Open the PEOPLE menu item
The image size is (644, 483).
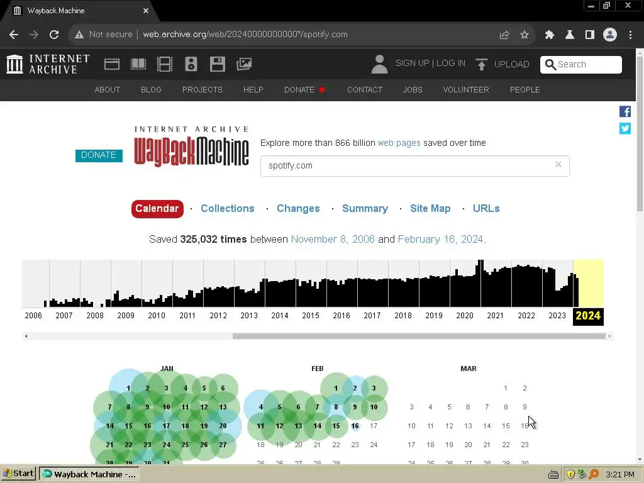tap(525, 89)
